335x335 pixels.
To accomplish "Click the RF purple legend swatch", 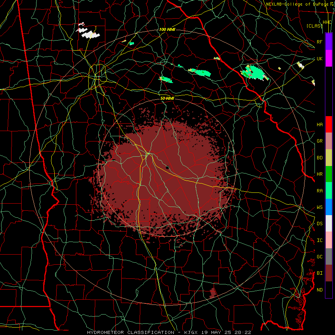I will [x=329, y=42].
